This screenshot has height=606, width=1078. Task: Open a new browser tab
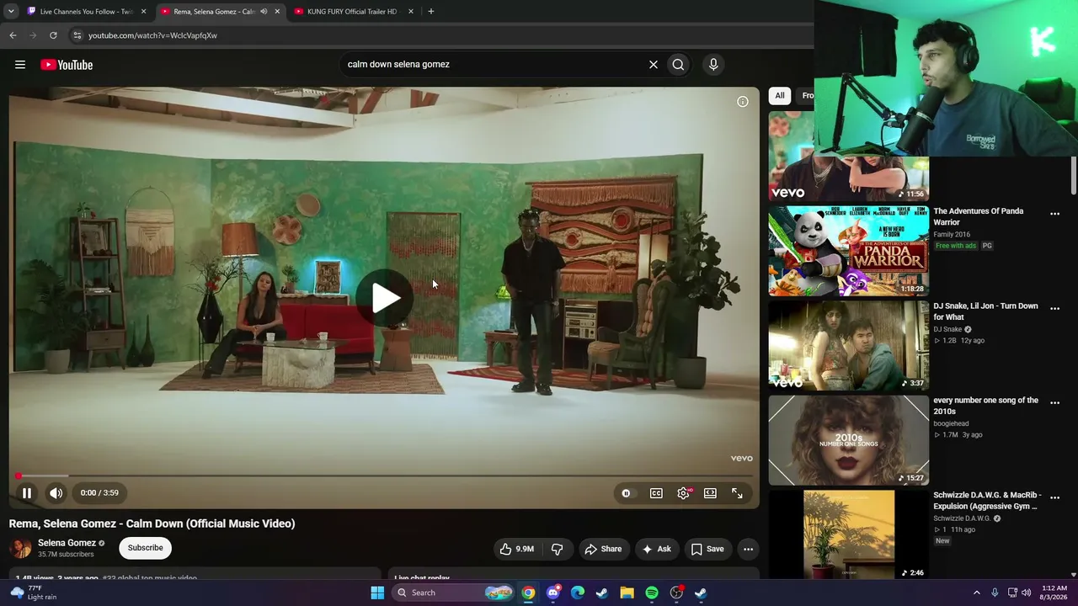(431, 12)
